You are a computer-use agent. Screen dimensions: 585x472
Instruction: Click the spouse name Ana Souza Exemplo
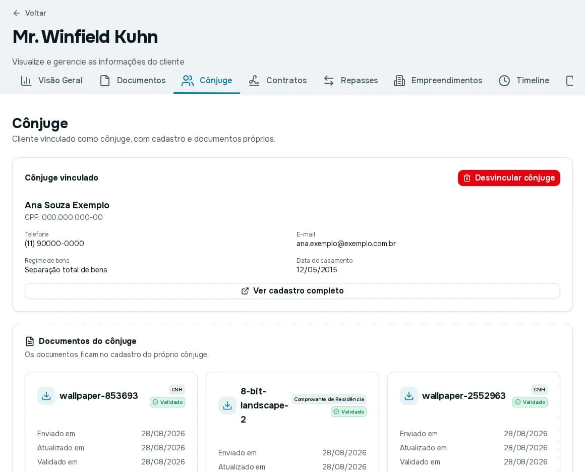[67, 205]
